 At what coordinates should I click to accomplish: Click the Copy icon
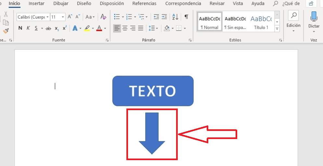coord(6,23)
